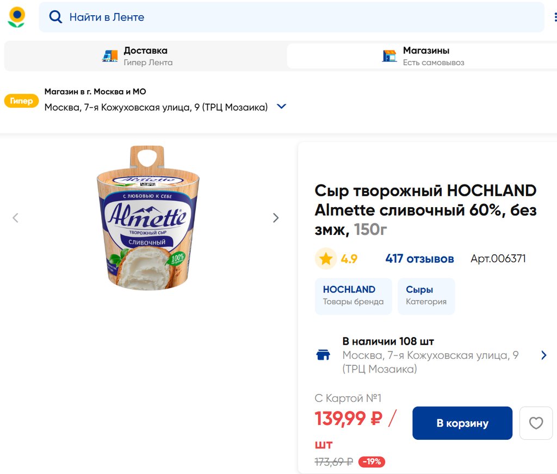The width and height of the screenshot is (557, 474).
Task: Switch to the Доставка tab
Action: click(145, 56)
